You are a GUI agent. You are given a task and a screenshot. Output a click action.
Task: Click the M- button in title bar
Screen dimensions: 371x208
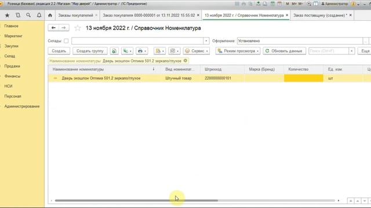click(300, 4)
